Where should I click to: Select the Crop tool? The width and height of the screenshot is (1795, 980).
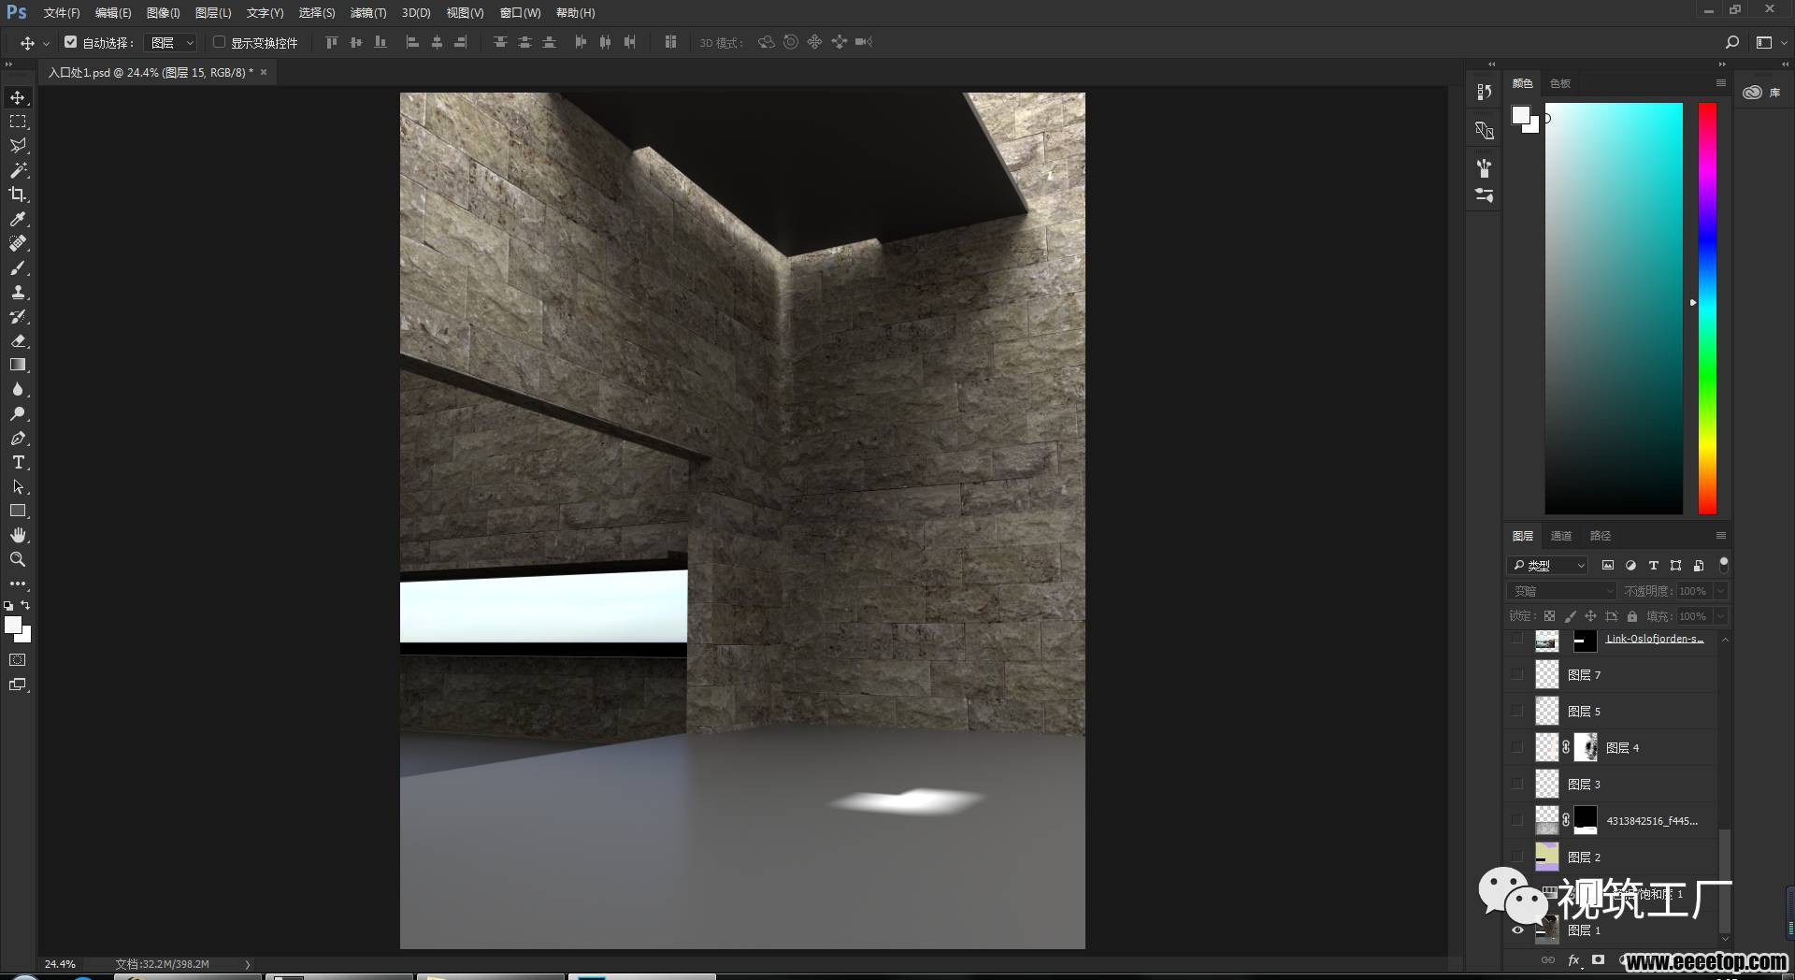pos(18,195)
